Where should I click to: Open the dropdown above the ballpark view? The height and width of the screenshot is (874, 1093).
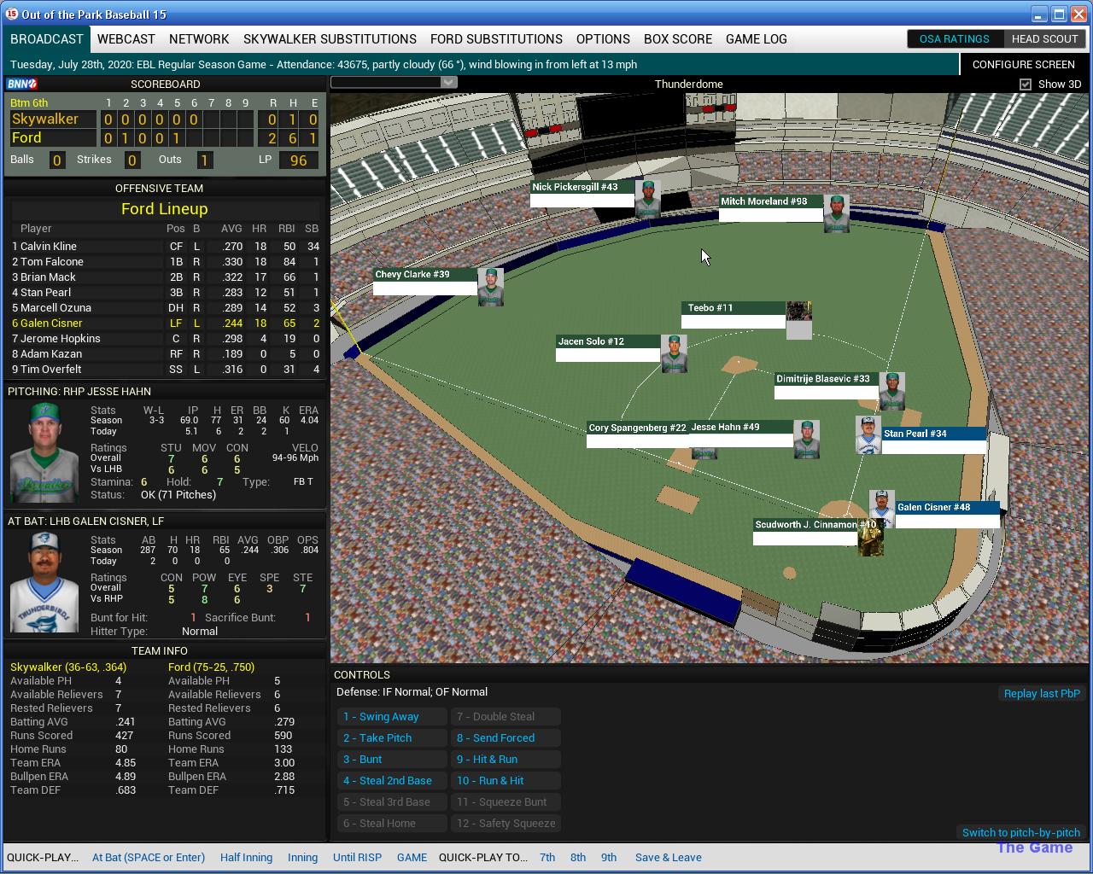pos(394,82)
